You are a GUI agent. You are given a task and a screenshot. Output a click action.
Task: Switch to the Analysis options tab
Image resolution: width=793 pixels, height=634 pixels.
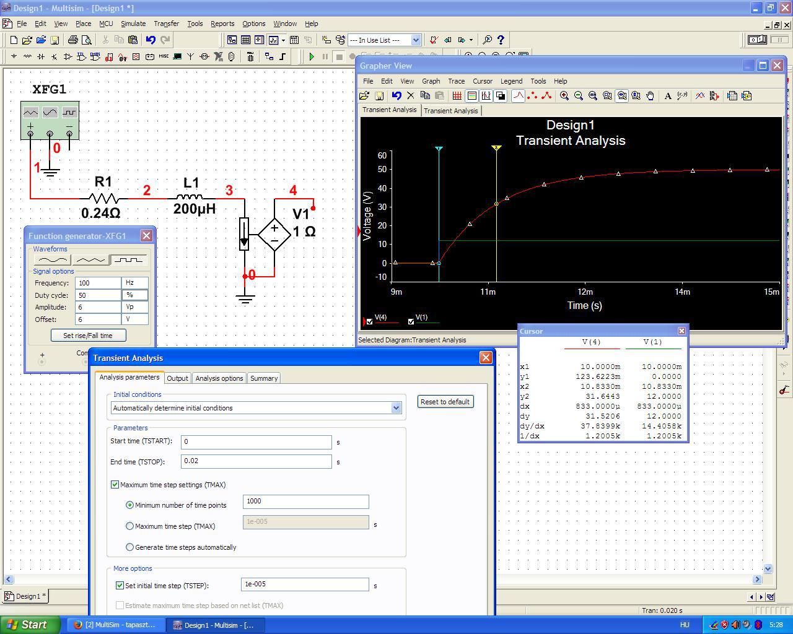(219, 378)
